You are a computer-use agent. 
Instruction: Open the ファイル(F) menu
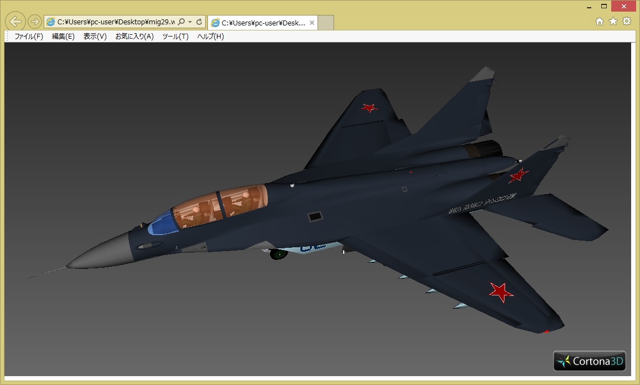pyautogui.click(x=28, y=37)
